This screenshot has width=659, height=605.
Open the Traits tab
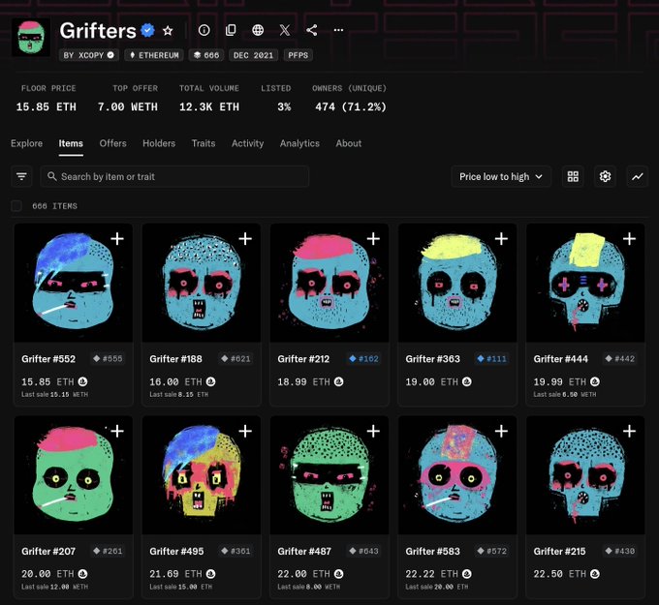coord(204,143)
